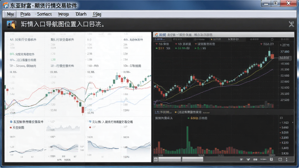Click the 27.300 price axis label
The width and height of the screenshot is (299, 168).
(x=285, y=52)
